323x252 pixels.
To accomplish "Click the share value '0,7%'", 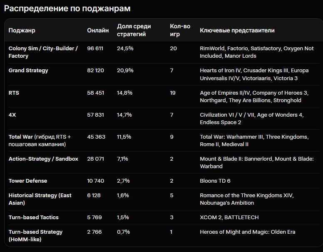I will point(123,232).
